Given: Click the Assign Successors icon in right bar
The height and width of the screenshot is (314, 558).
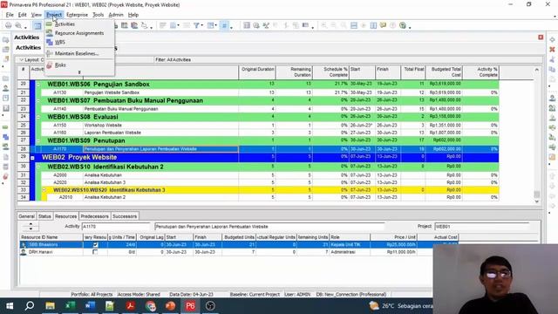Looking at the screenshot, I should click(x=552, y=147).
